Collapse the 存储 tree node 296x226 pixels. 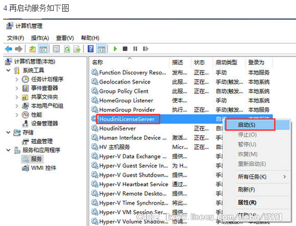(9, 132)
